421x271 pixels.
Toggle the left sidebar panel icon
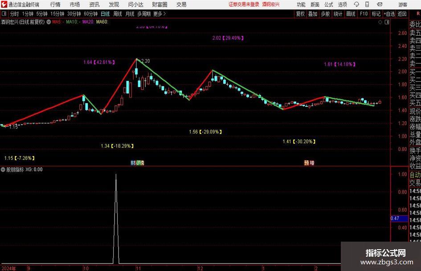click(4, 14)
